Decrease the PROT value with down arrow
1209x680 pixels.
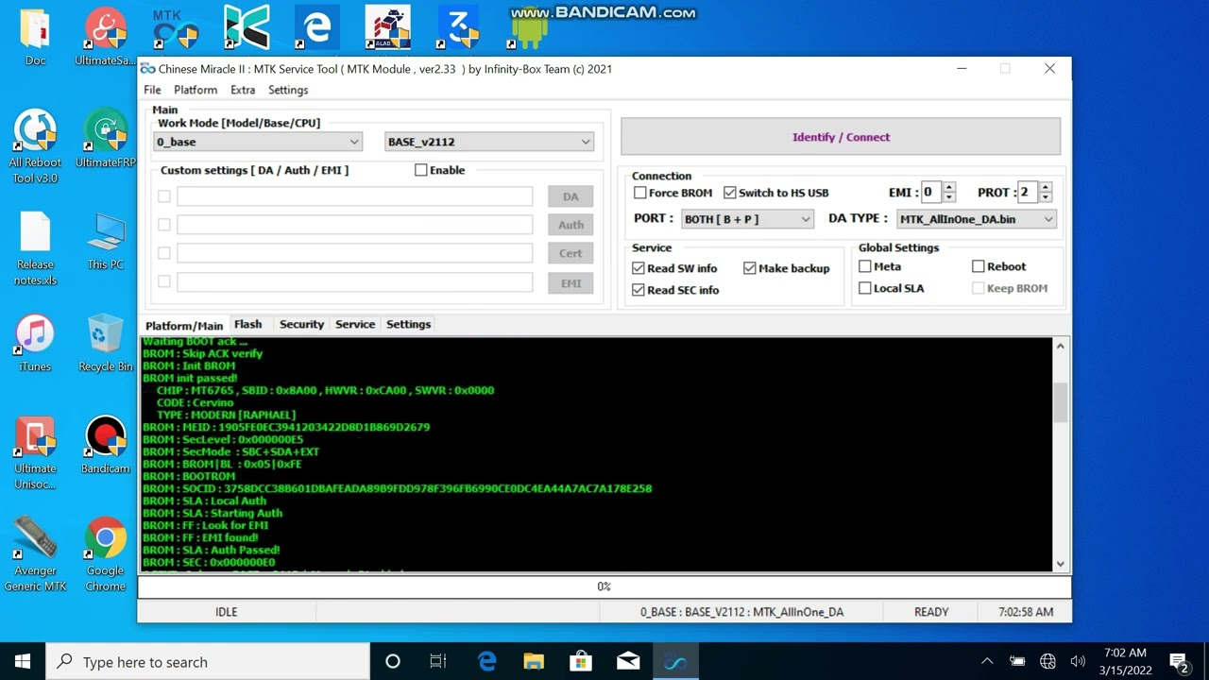pos(1046,197)
